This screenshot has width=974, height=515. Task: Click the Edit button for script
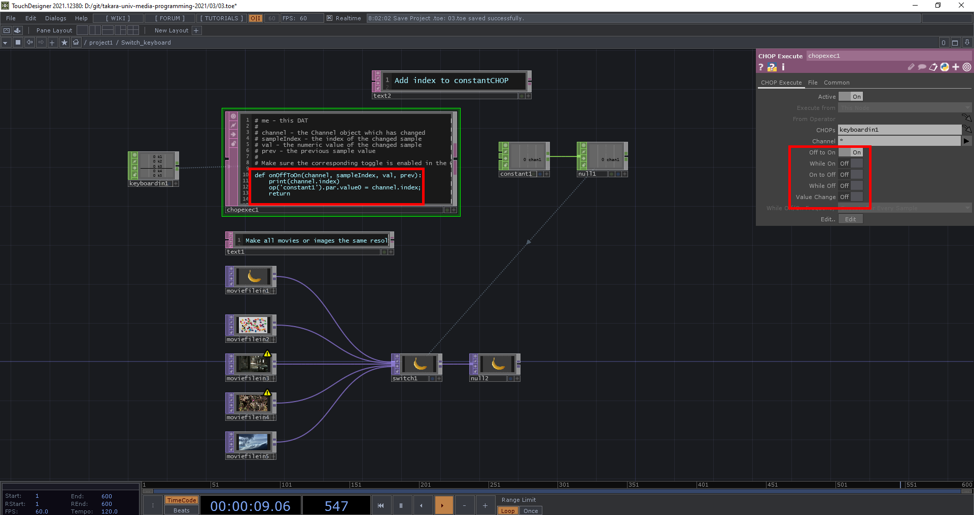point(850,219)
